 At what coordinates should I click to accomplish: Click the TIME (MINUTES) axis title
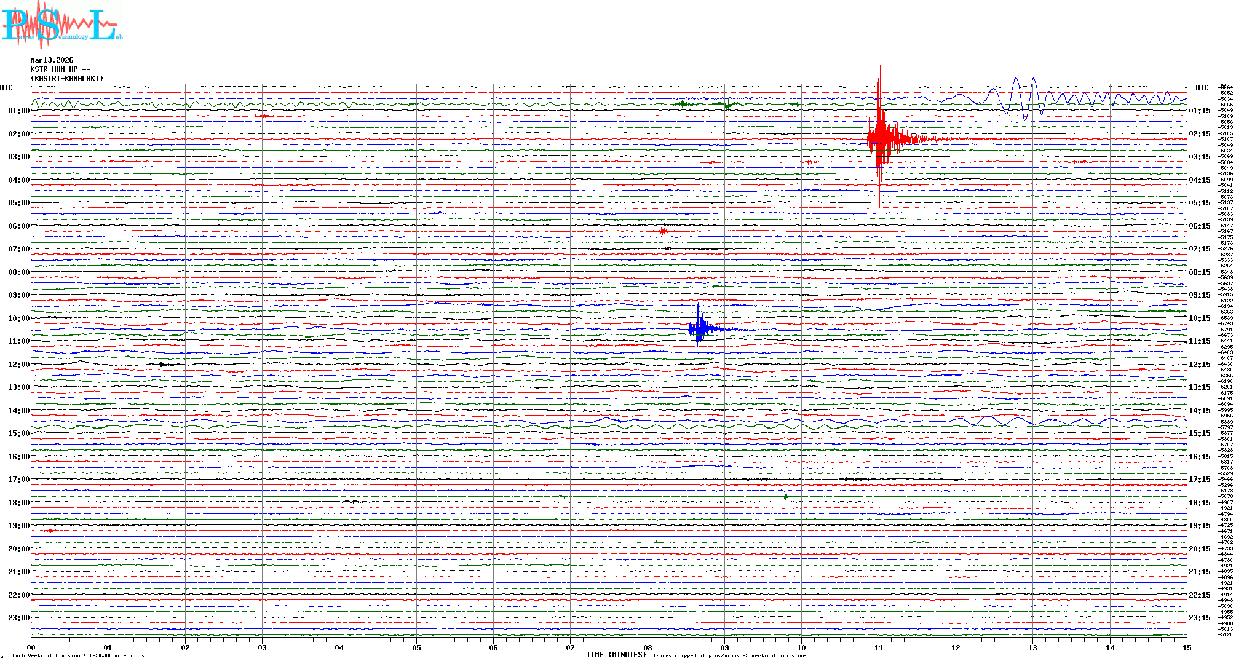coord(616,655)
